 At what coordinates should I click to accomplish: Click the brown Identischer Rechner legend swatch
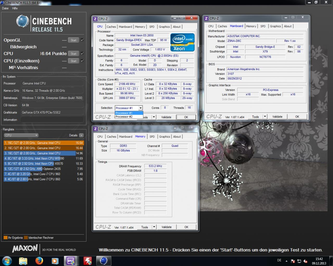[26, 238]
